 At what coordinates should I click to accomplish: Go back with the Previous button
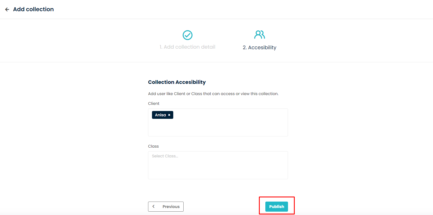166,207
